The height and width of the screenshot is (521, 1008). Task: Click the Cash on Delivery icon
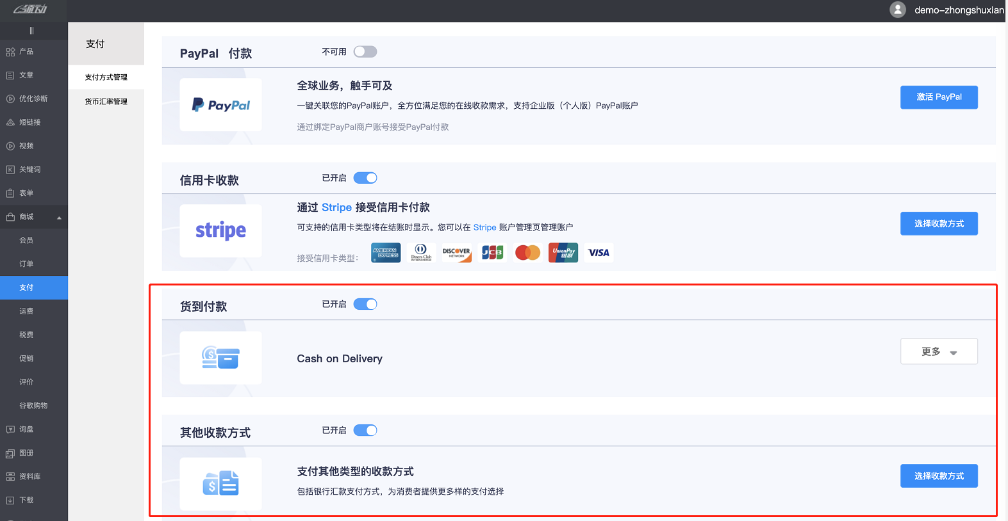coord(220,358)
